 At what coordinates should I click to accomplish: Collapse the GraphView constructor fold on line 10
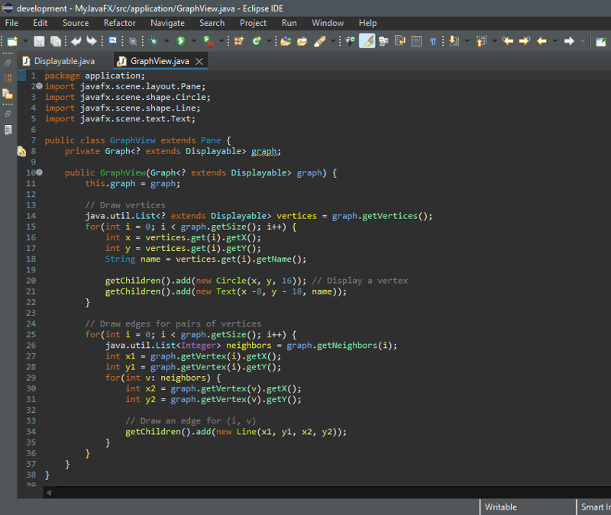pos(39,173)
